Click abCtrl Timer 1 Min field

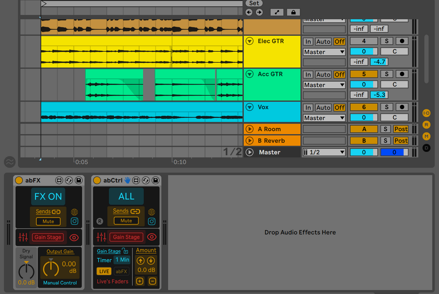pos(122,260)
